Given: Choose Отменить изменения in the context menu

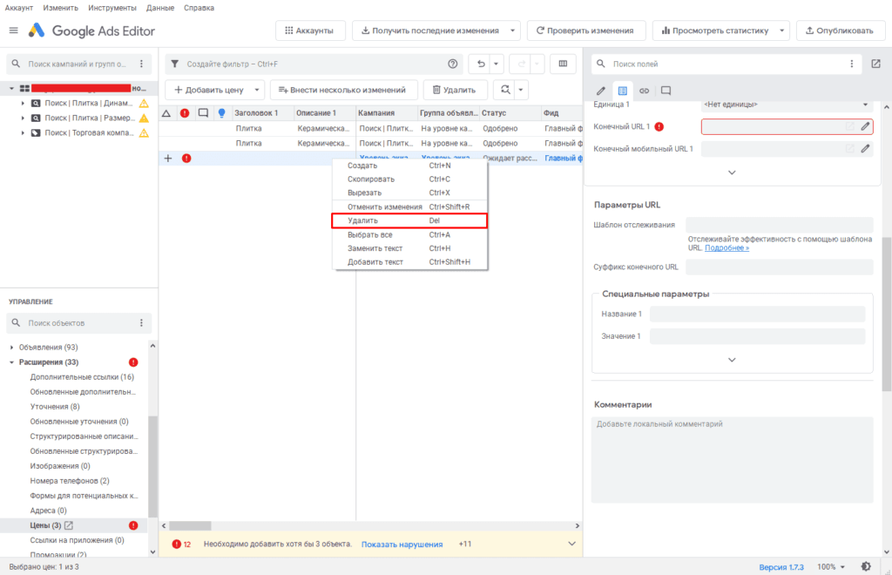Looking at the screenshot, I should (x=409, y=207).
